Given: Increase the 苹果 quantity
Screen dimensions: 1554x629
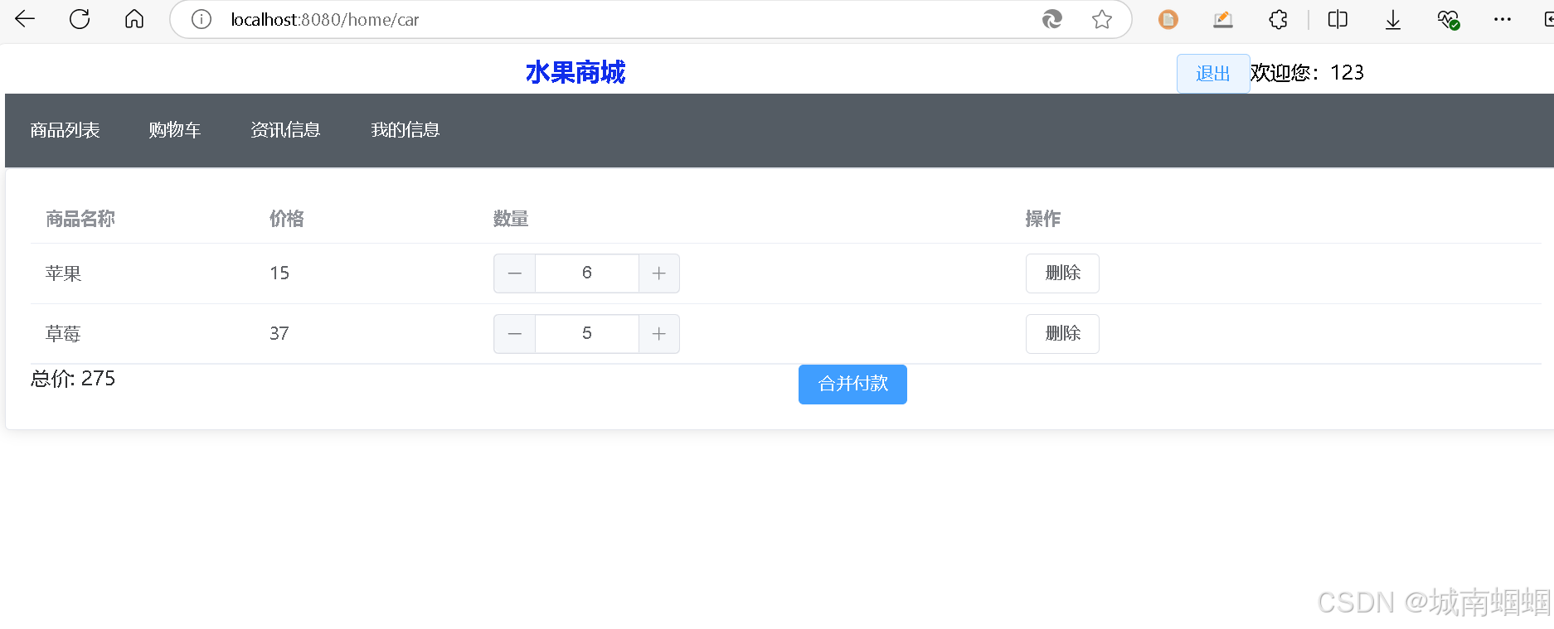Looking at the screenshot, I should [x=659, y=273].
